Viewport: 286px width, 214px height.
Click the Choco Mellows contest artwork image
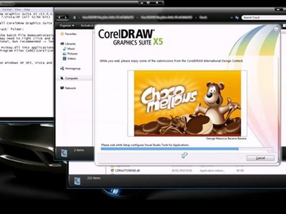[x=188, y=103]
